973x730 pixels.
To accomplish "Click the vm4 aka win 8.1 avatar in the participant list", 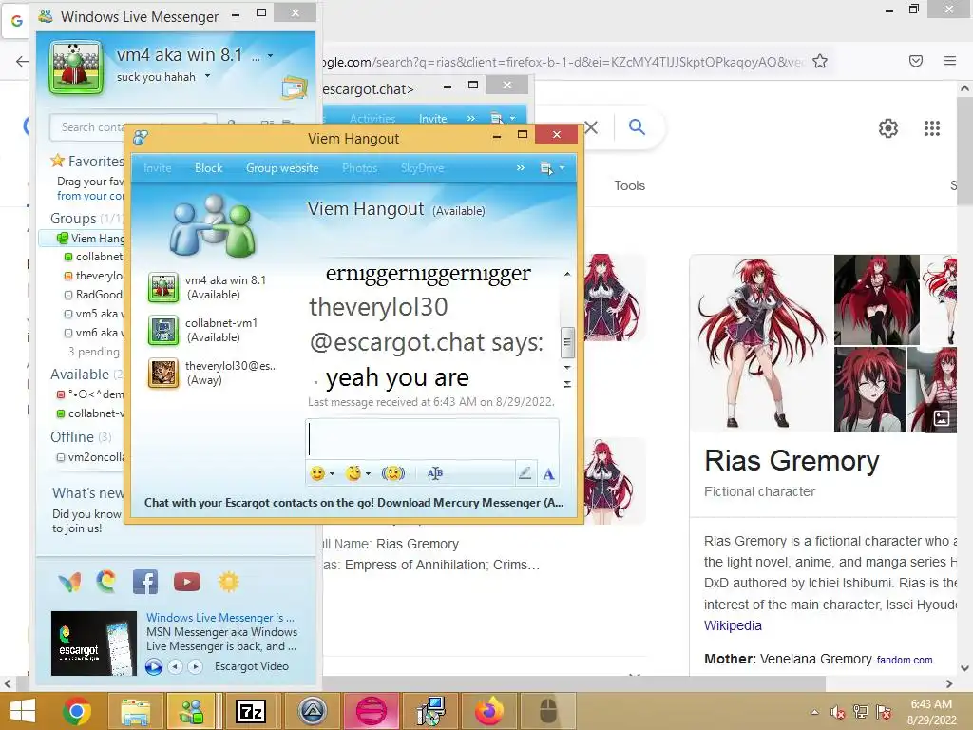I will click(x=163, y=288).
